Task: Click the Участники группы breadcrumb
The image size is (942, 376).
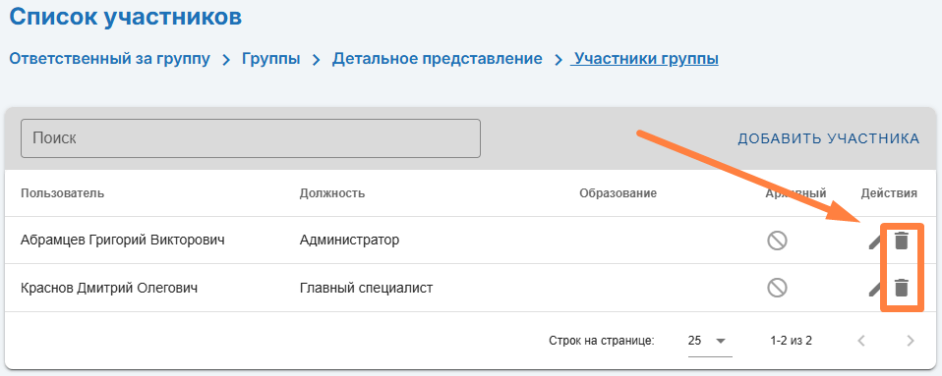Action: tap(645, 59)
